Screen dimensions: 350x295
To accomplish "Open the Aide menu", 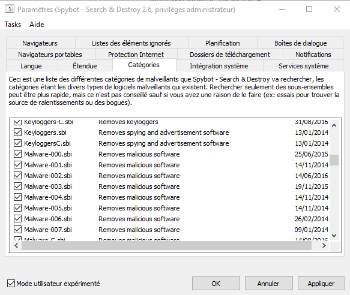I will click(x=37, y=25).
